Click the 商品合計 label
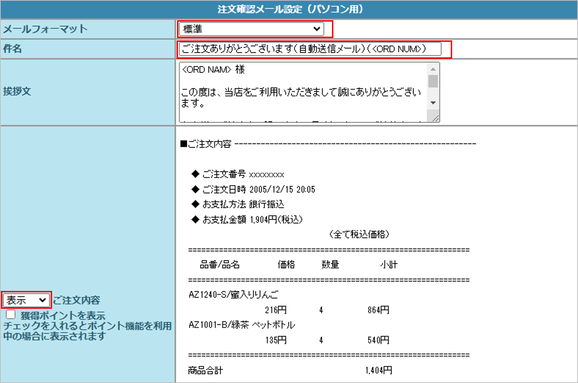 pos(205,371)
